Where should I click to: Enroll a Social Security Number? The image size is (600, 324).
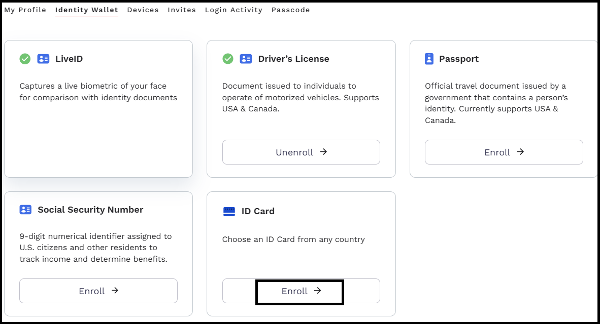[98, 291]
